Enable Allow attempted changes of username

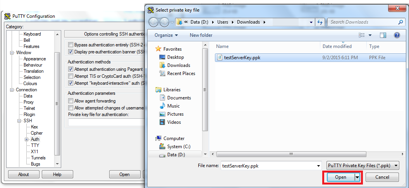point(70,108)
